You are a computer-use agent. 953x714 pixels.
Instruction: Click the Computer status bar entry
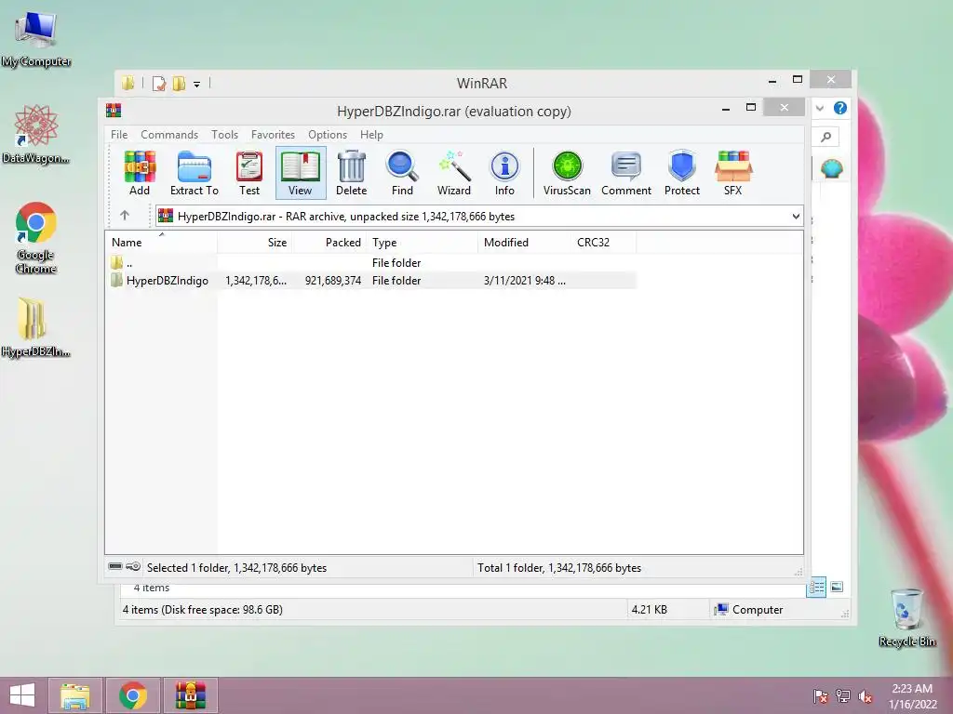point(749,610)
